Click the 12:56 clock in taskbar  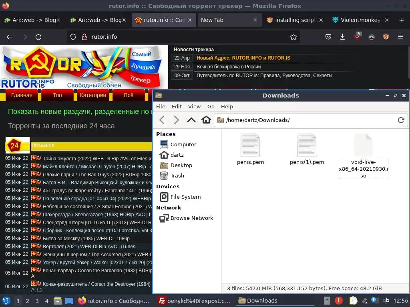(400, 301)
